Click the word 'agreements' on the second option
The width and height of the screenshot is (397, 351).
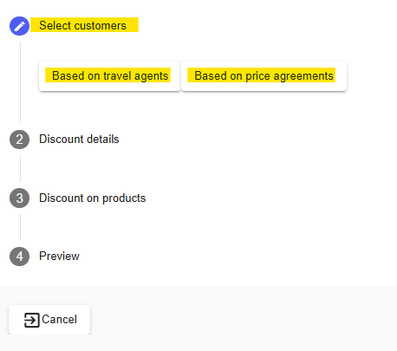coord(303,76)
